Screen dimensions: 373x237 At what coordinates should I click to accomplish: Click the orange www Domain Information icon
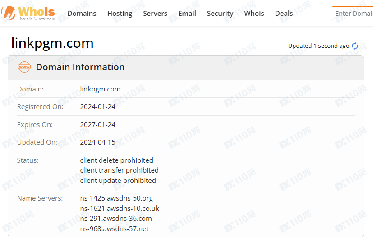pos(24,68)
